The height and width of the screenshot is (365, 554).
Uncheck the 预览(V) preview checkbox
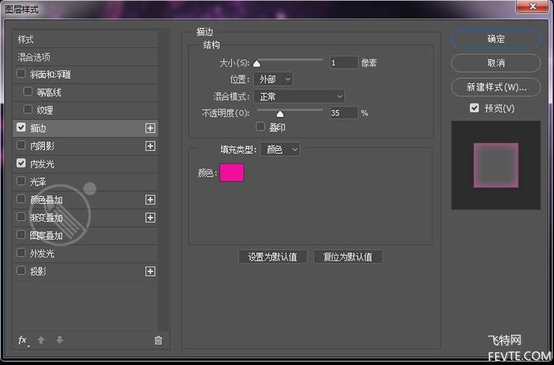[474, 108]
